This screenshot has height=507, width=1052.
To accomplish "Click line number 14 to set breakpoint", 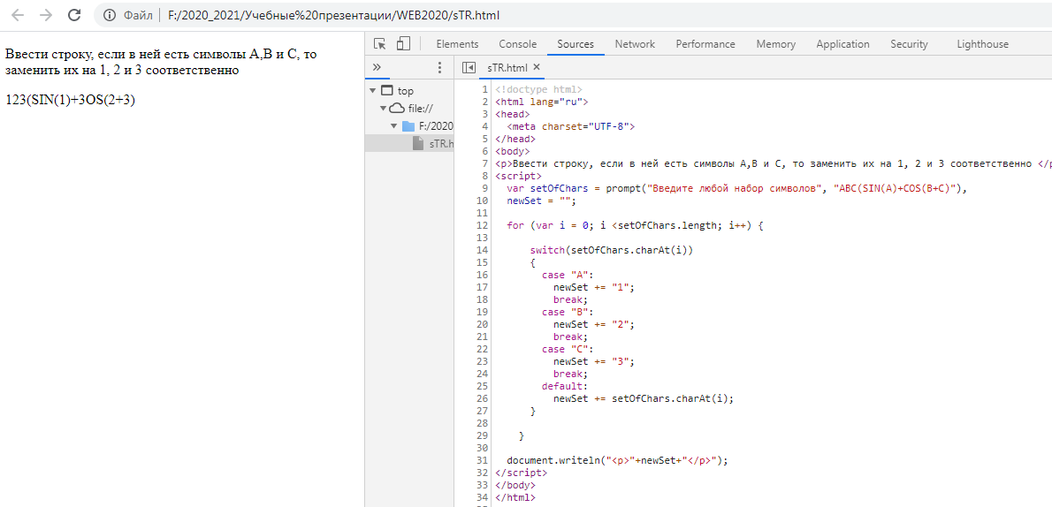I will [482, 250].
